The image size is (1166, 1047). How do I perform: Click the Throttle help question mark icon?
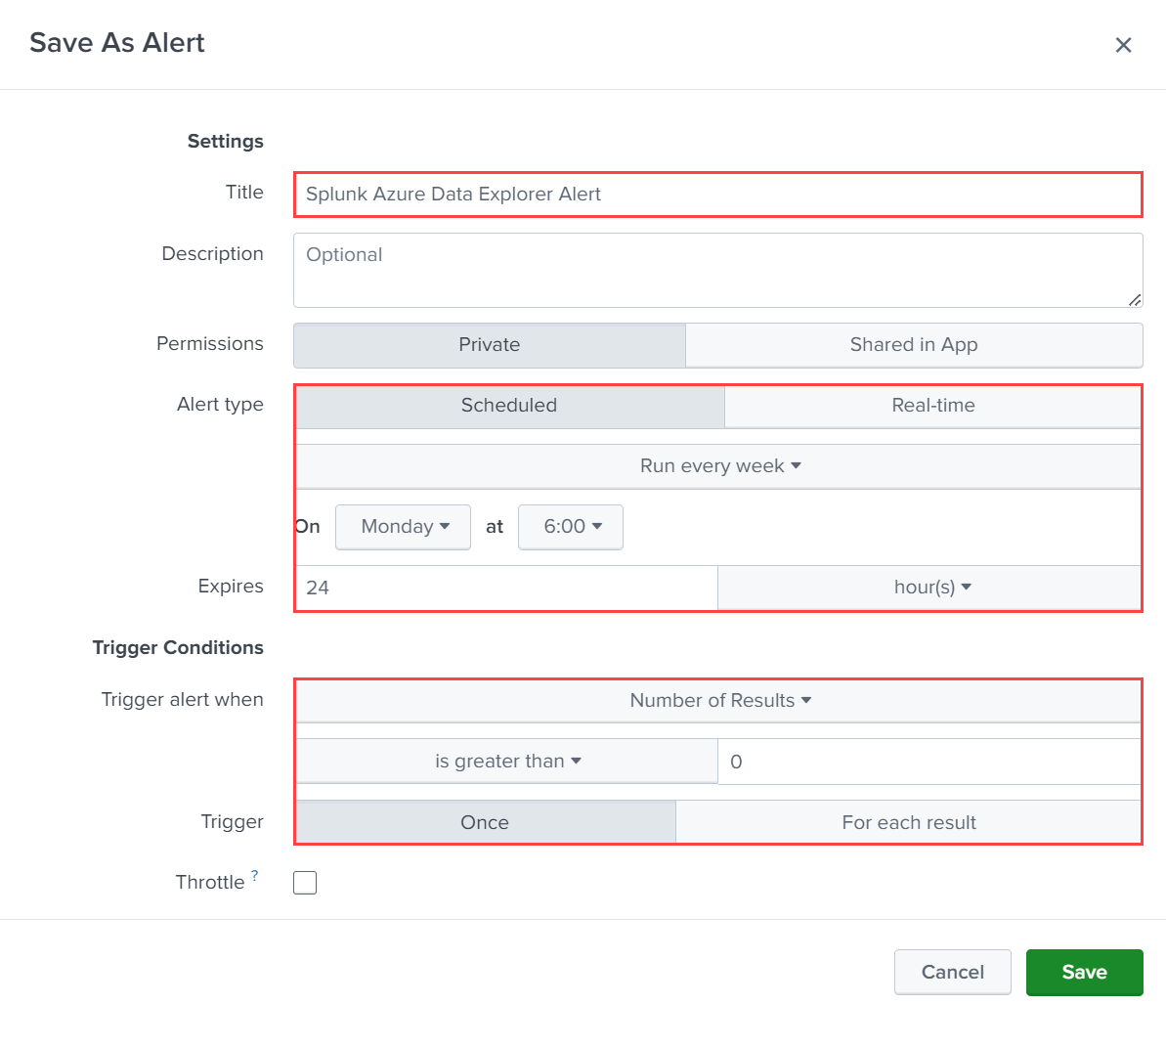(254, 875)
